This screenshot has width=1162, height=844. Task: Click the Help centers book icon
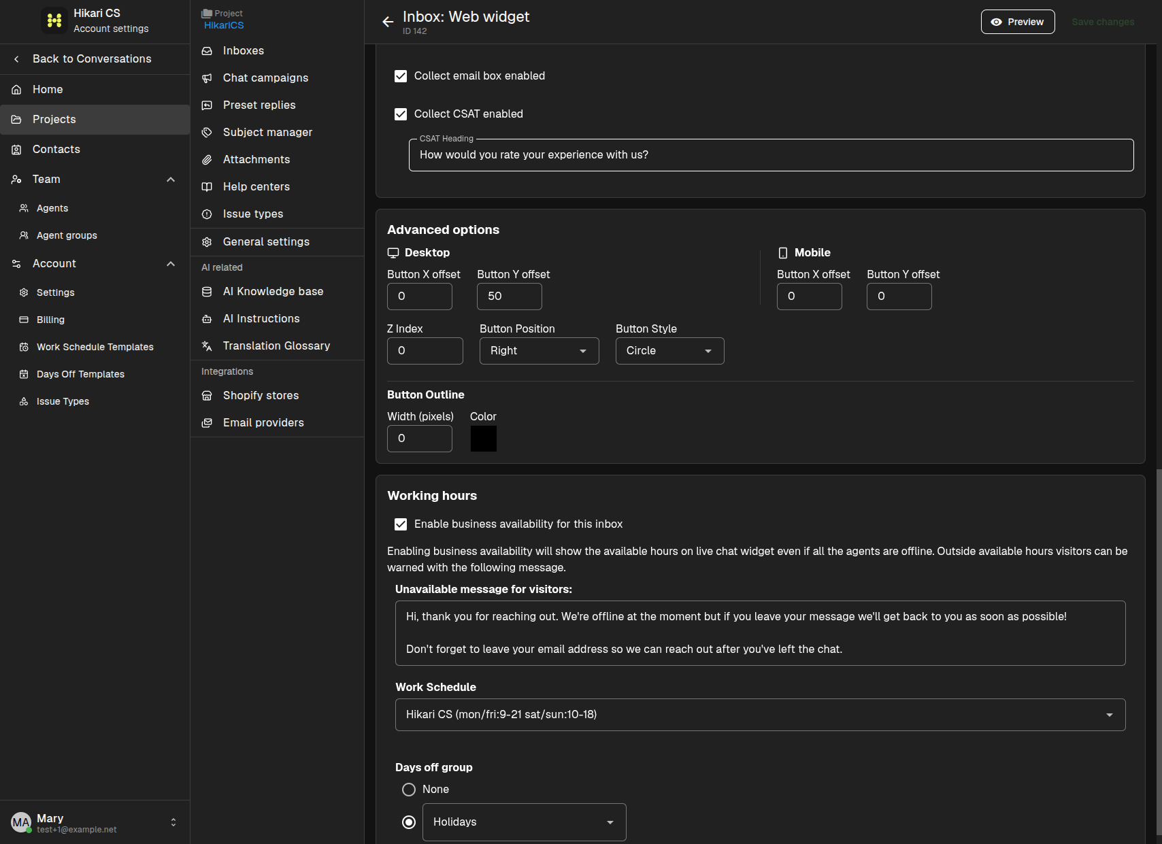pyautogui.click(x=207, y=187)
